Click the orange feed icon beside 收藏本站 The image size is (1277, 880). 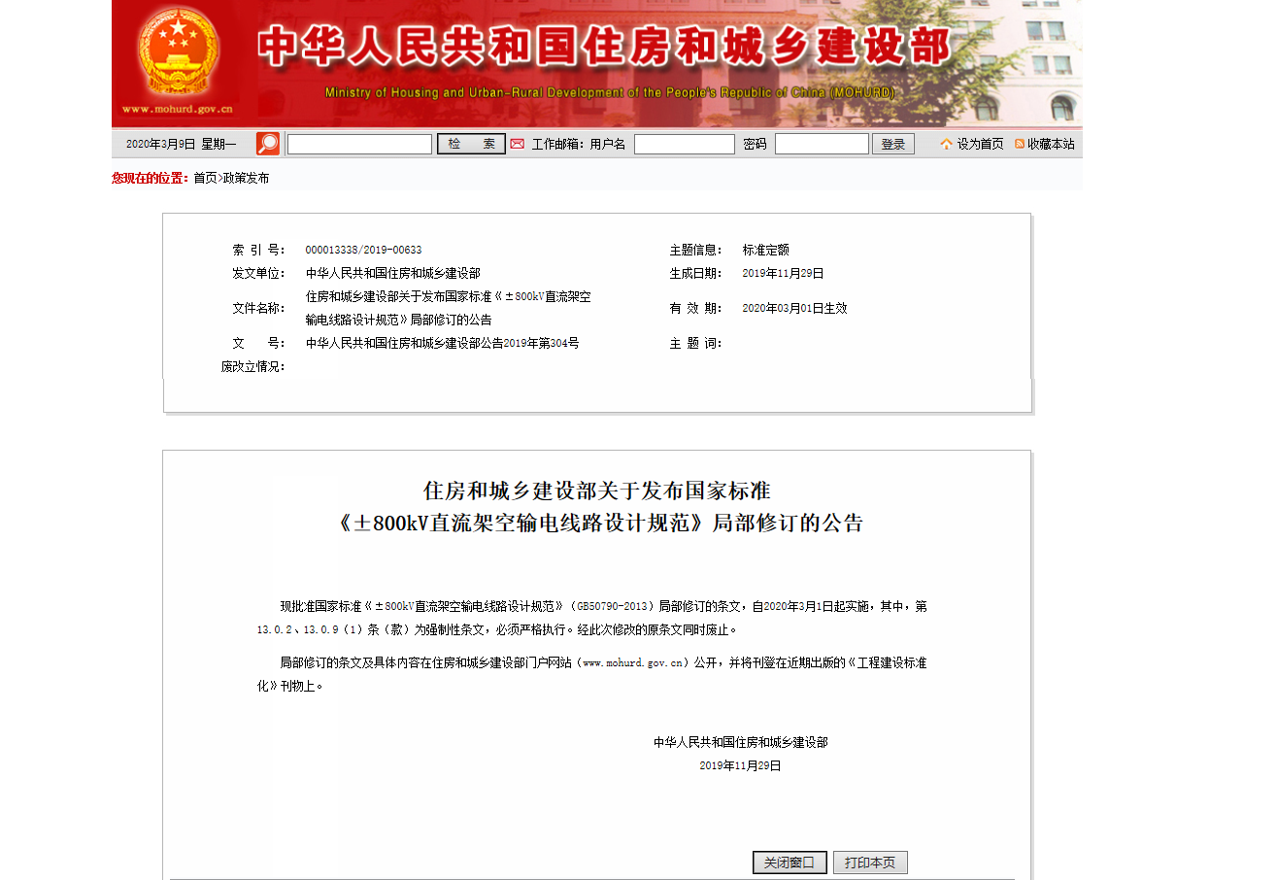1020,144
